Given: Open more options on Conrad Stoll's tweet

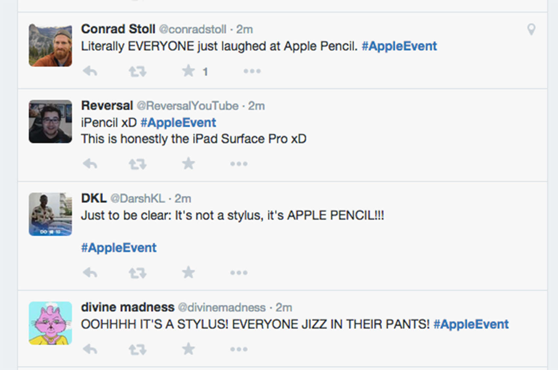Looking at the screenshot, I should click(252, 71).
